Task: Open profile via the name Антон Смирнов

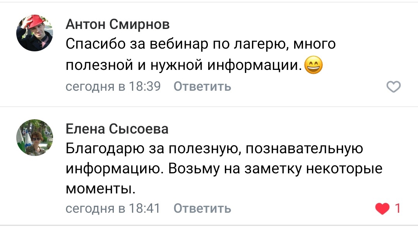Action: (x=118, y=25)
